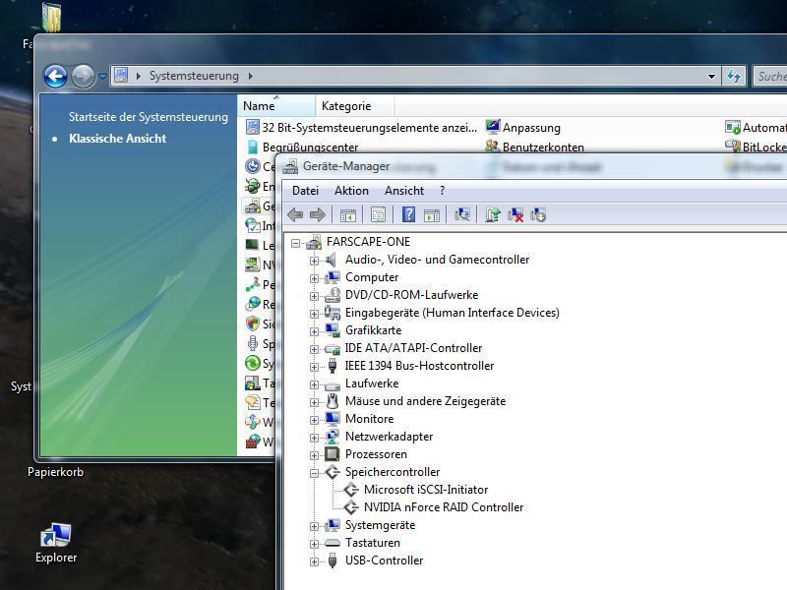Viewport: 787px width, 590px height.
Task: Select the Microsoft iSCSI-Initiator device
Action: coord(426,490)
